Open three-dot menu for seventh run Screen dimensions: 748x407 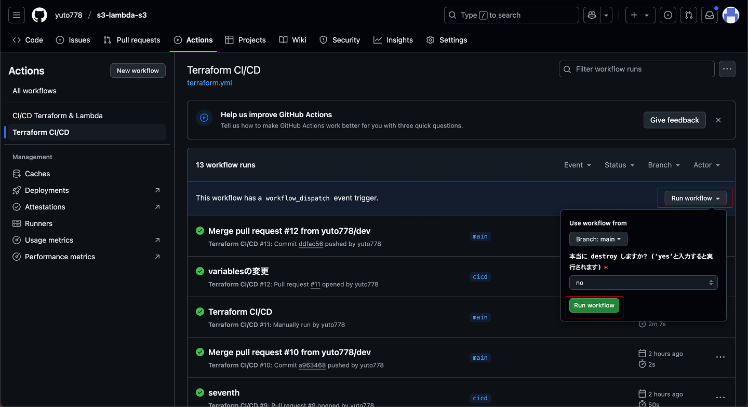[720, 398]
